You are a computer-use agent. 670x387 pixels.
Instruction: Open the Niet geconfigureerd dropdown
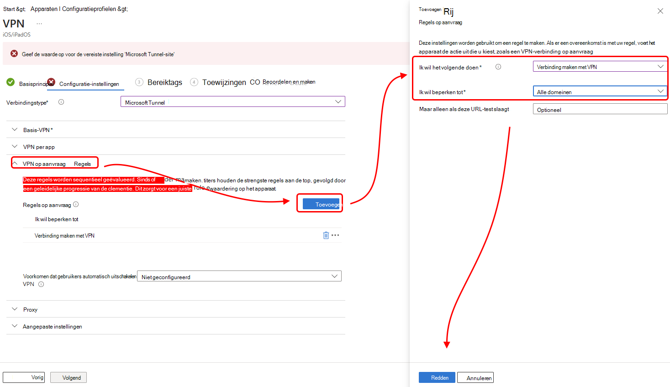click(x=239, y=276)
